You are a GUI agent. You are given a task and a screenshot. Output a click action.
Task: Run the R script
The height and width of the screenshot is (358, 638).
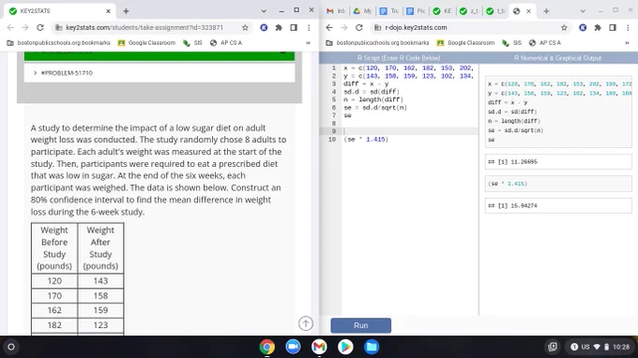click(x=361, y=325)
